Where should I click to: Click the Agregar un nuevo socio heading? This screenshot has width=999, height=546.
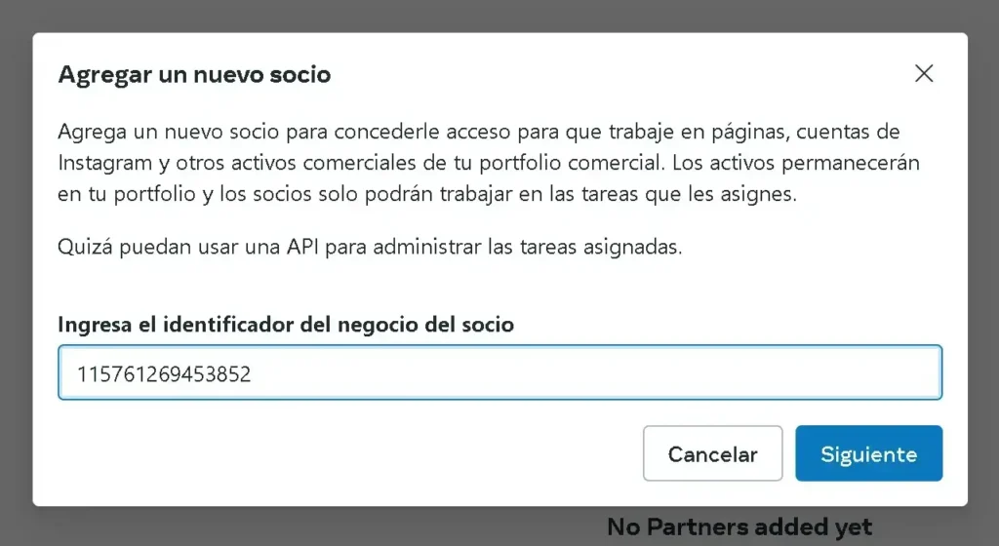click(194, 74)
